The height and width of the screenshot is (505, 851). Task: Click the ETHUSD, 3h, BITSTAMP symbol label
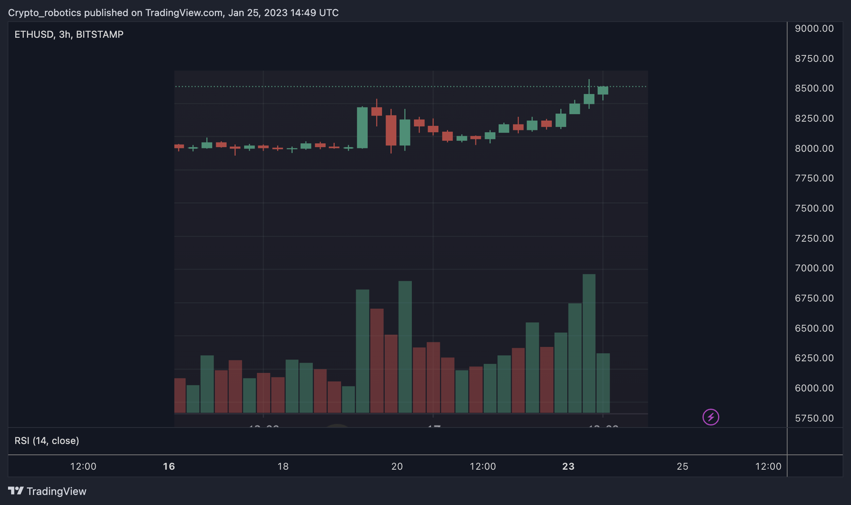tap(69, 35)
